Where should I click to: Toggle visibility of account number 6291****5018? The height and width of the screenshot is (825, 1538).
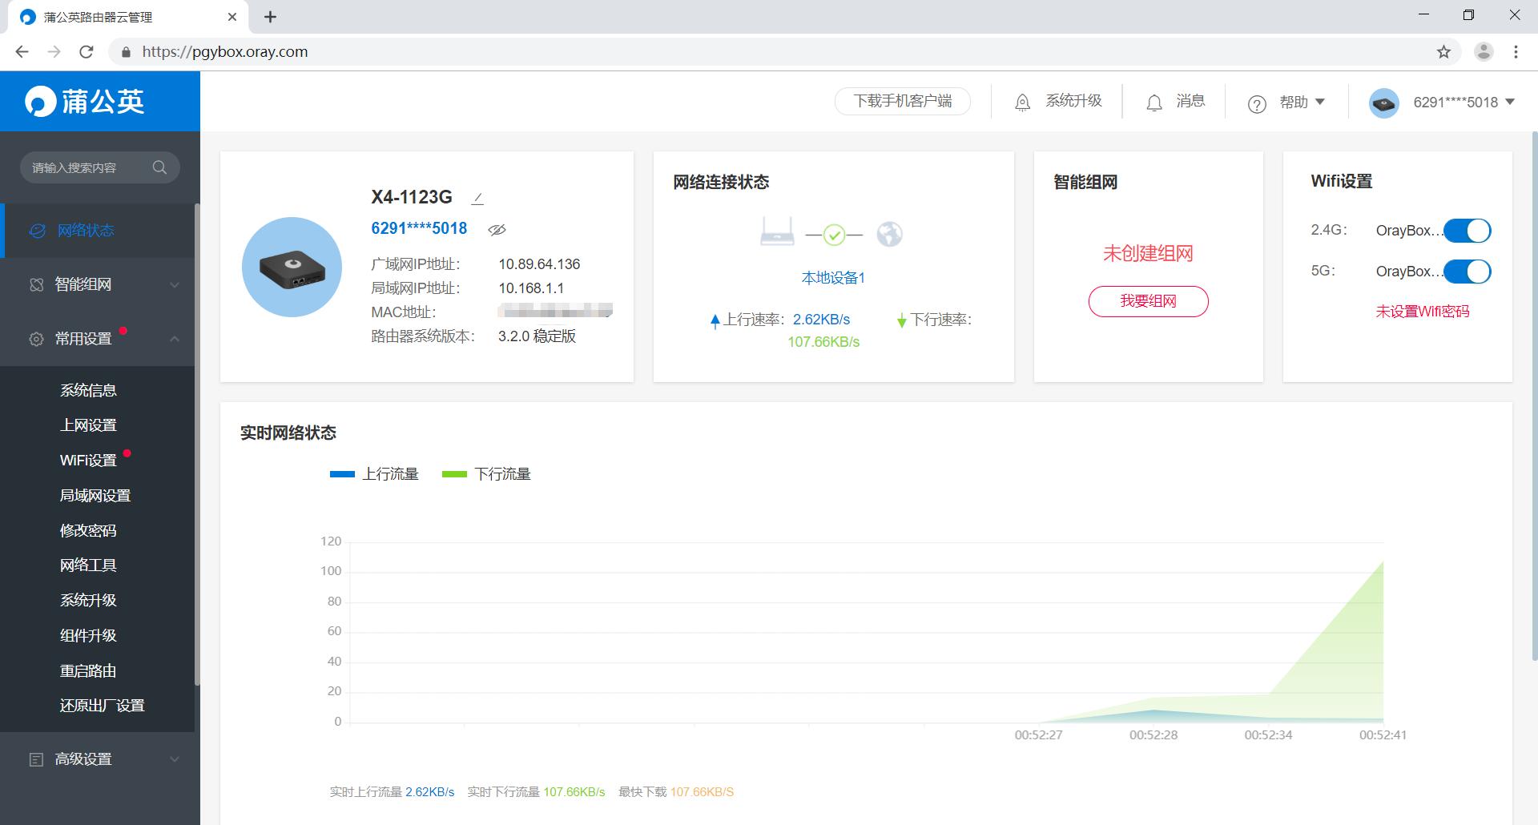click(x=497, y=230)
